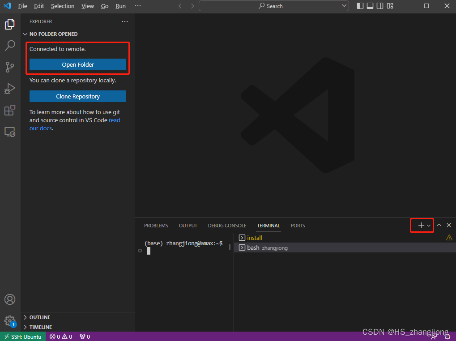The height and width of the screenshot is (341, 456).
Task: Click the VS Code logo icon
Action: click(x=7, y=6)
